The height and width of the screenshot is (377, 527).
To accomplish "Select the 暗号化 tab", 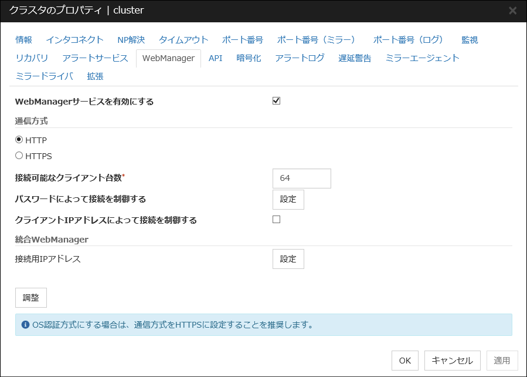I will click(249, 58).
